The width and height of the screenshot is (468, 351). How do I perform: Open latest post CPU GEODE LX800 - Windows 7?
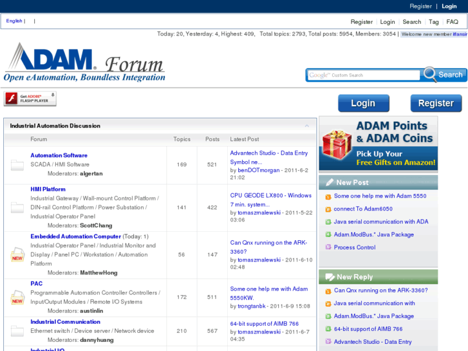271,200
